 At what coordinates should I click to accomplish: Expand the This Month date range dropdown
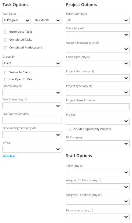(47, 20)
